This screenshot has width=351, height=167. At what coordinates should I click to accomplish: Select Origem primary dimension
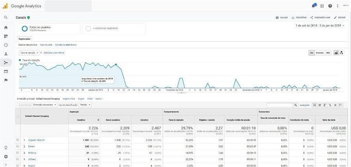tap(81, 99)
